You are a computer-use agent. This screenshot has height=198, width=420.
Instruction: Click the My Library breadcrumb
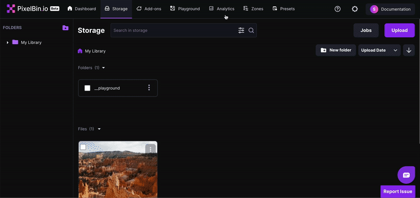point(95,51)
